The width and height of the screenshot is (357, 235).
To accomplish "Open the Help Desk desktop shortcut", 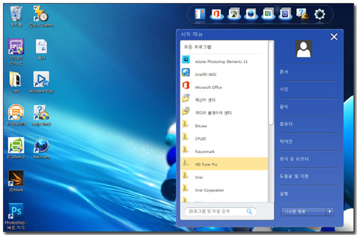I will [x=41, y=115].
